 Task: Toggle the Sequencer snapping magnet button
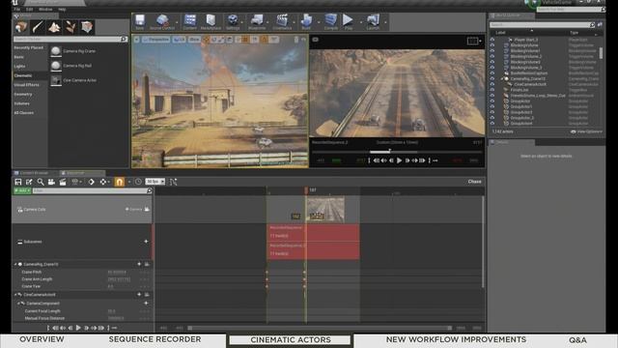[119, 182]
